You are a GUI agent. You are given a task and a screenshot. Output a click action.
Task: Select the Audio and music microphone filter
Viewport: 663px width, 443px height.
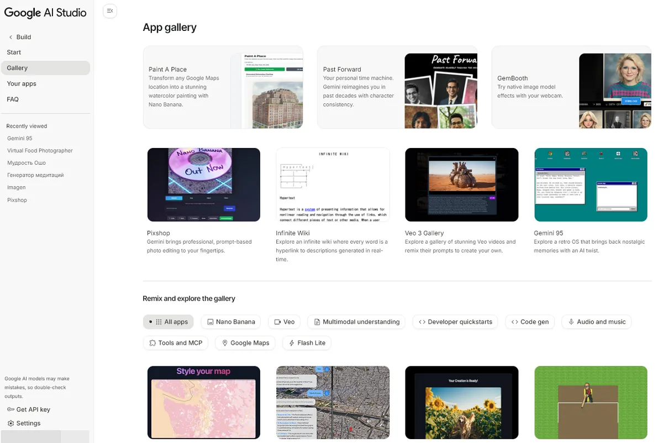pos(597,321)
